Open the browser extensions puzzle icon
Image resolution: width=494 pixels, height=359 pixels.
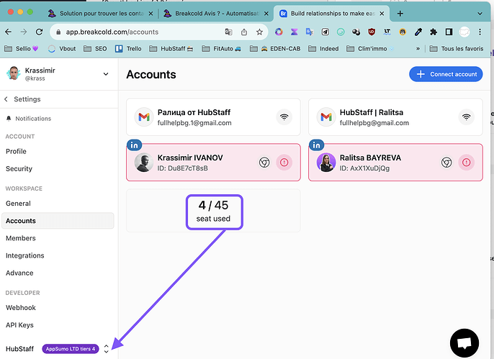click(433, 32)
